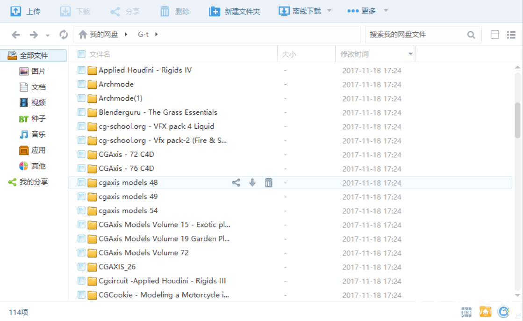Click the orange folder icon in status bar
523x321 pixels.
coord(485,312)
